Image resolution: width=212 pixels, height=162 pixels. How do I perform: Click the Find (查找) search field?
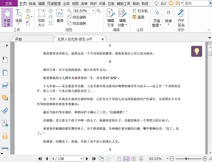point(197,3)
